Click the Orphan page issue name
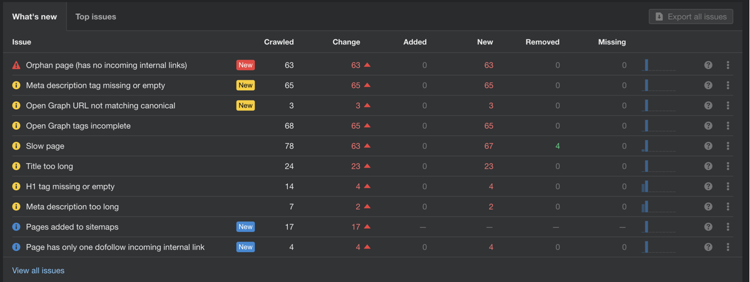Image resolution: width=750 pixels, height=282 pixels. point(106,65)
